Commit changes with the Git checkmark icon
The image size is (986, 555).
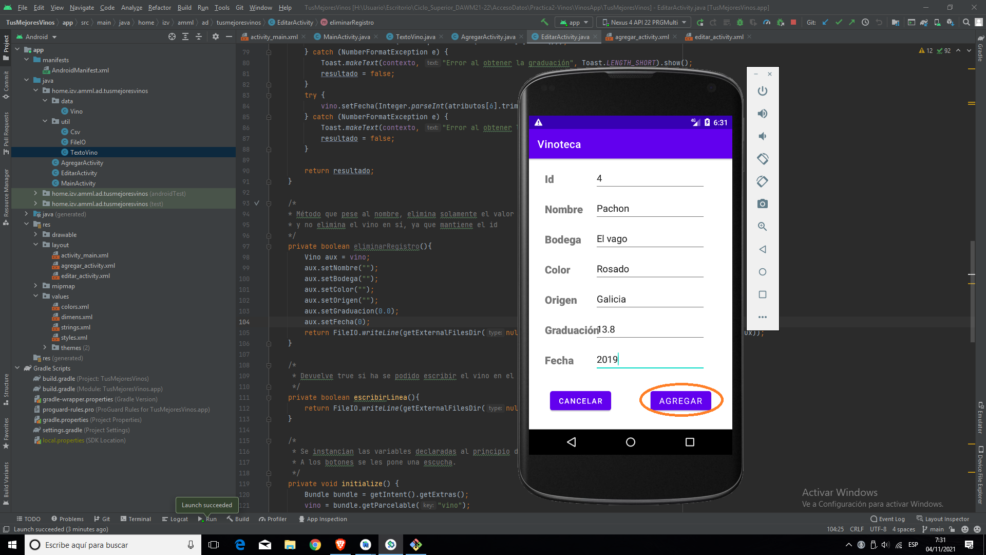click(838, 22)
